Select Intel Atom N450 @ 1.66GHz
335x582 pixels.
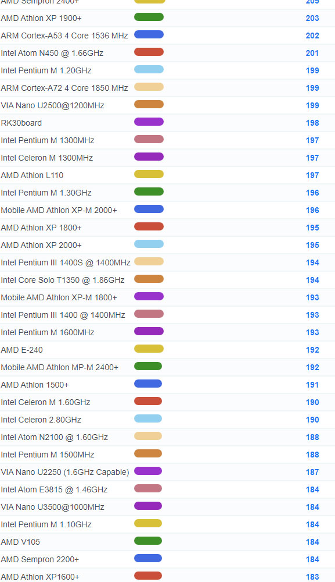click(x=52, y=53)
